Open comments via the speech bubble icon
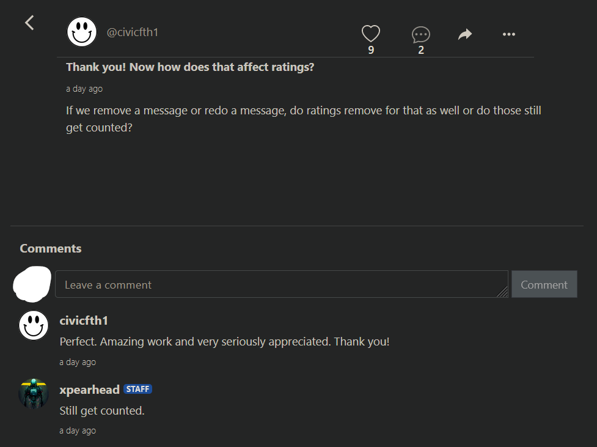 tap(421, 34)
